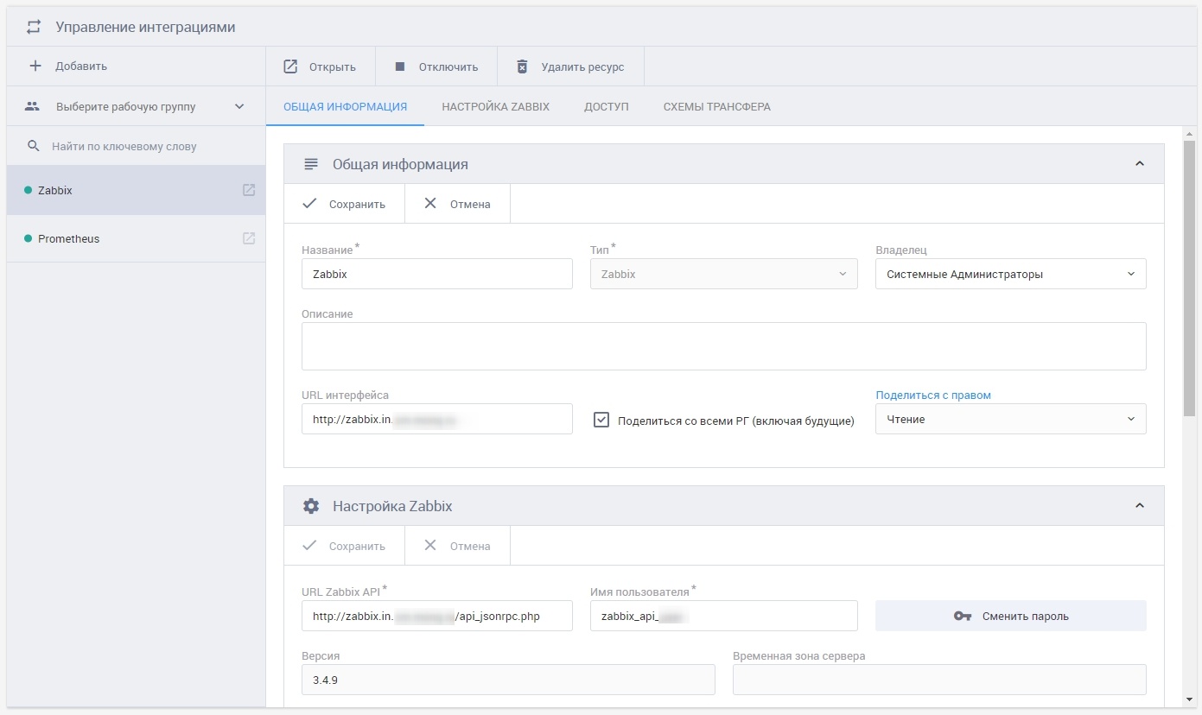Click the Open resource toolbar icon
Image resolution: width=1202 pixels, height=715 pixels.
tap(291, 66)
